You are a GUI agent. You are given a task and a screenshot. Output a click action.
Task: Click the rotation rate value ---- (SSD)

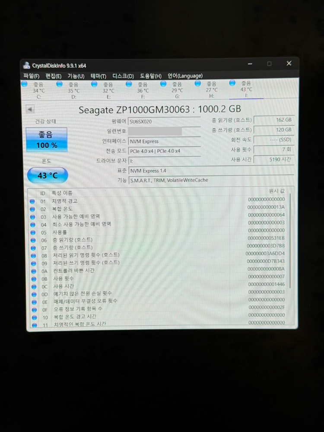coord(274,140)
